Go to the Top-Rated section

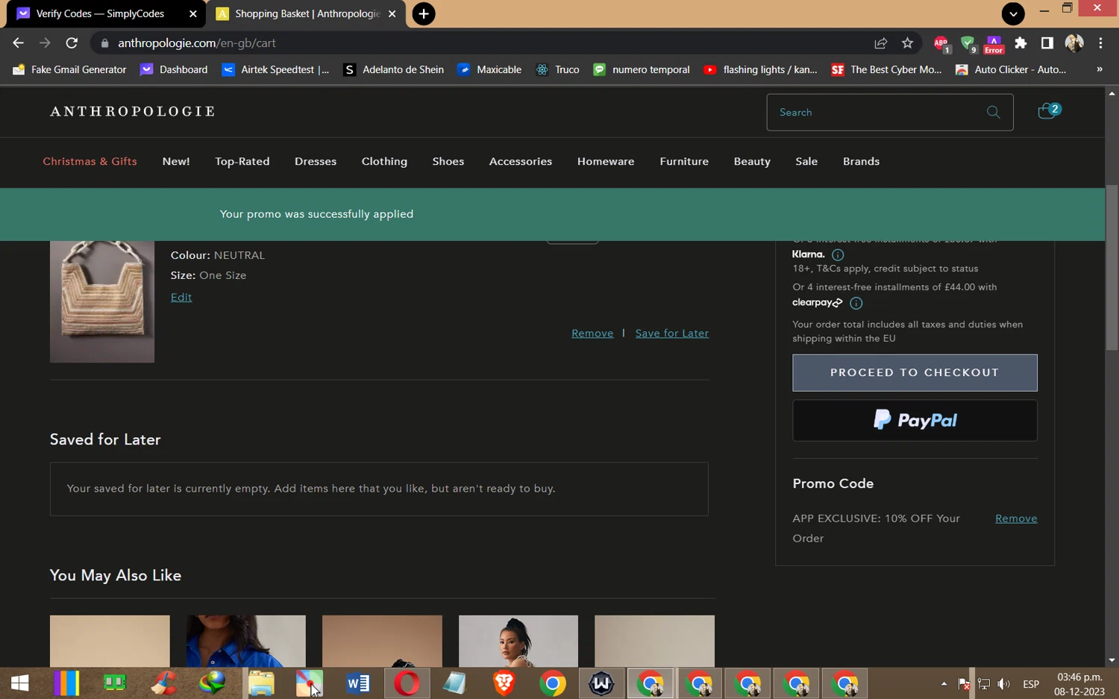(x=242, y=162)
